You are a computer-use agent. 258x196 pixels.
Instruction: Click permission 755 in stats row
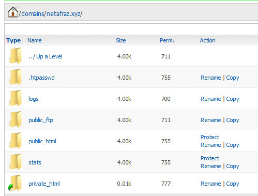[x=166, y=162]
